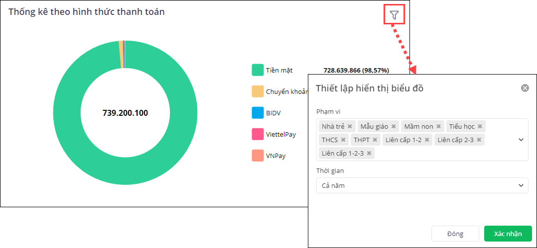Remove the Liên cấp 1-2 tag
The image size is (537, 248).
click(426, 140)
